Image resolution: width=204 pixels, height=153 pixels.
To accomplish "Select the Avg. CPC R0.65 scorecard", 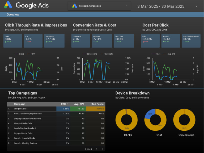I will pyautogui.click(x=171, y=41).
